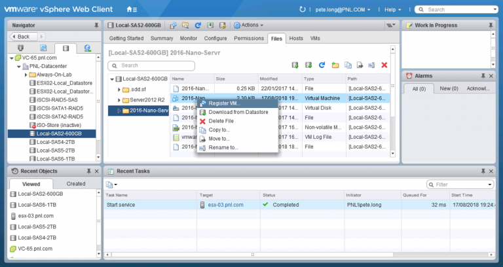Click the red Delete icon in the file toolbar

[x=384, y=65]
